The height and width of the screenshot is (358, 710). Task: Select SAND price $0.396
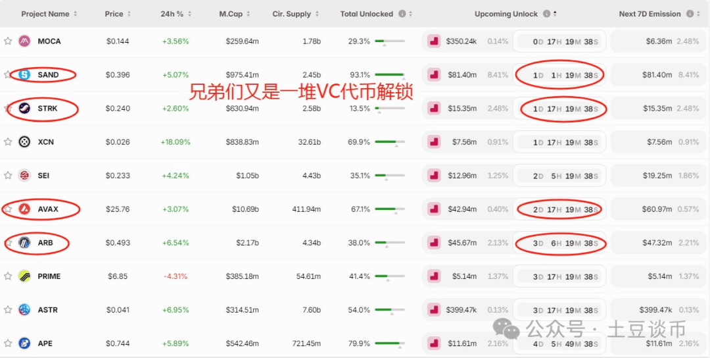click(x=117, y=75)
